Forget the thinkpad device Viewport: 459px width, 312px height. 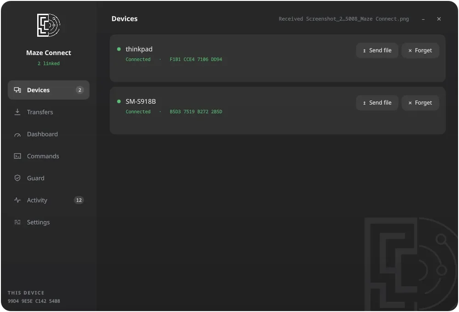[420, 50]
